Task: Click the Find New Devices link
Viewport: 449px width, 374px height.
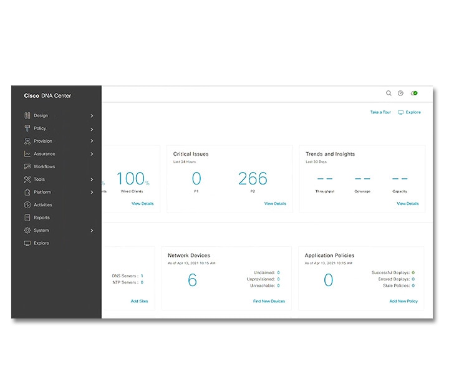Action: [x=269, y=301]
